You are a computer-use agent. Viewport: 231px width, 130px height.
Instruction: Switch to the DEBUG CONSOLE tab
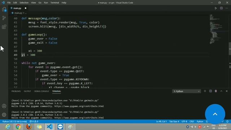(x=42, y=91)
